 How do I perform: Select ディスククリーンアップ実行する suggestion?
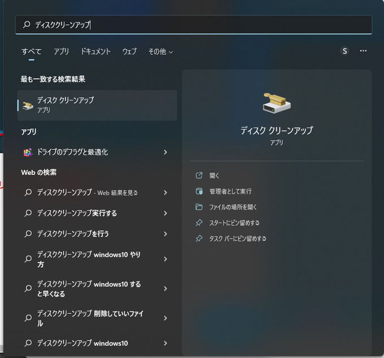pyautogui.click(x=97, y=213)
